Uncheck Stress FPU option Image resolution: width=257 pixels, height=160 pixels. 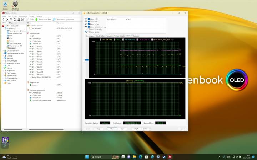point(89,22)
